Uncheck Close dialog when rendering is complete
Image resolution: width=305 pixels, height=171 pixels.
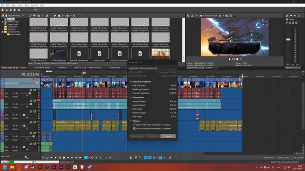click(x=134, y=129)
